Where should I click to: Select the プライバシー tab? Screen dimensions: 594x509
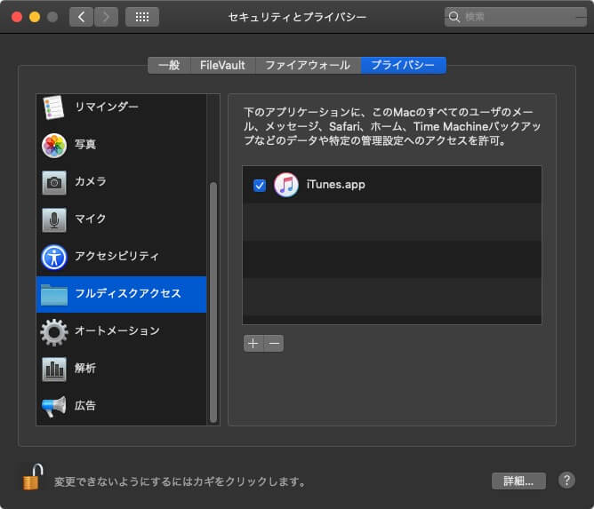pos(403,65)
